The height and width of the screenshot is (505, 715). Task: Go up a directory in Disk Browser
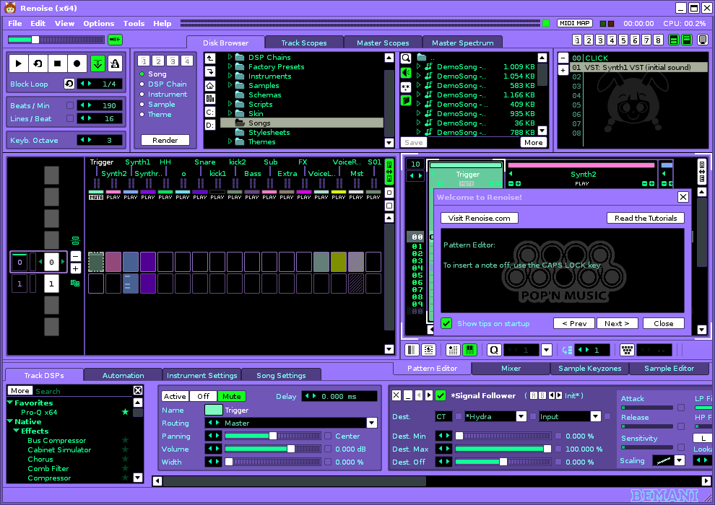click(x=209, y=58)
